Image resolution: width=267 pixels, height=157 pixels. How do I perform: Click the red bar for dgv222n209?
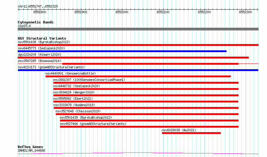(133, 58)
